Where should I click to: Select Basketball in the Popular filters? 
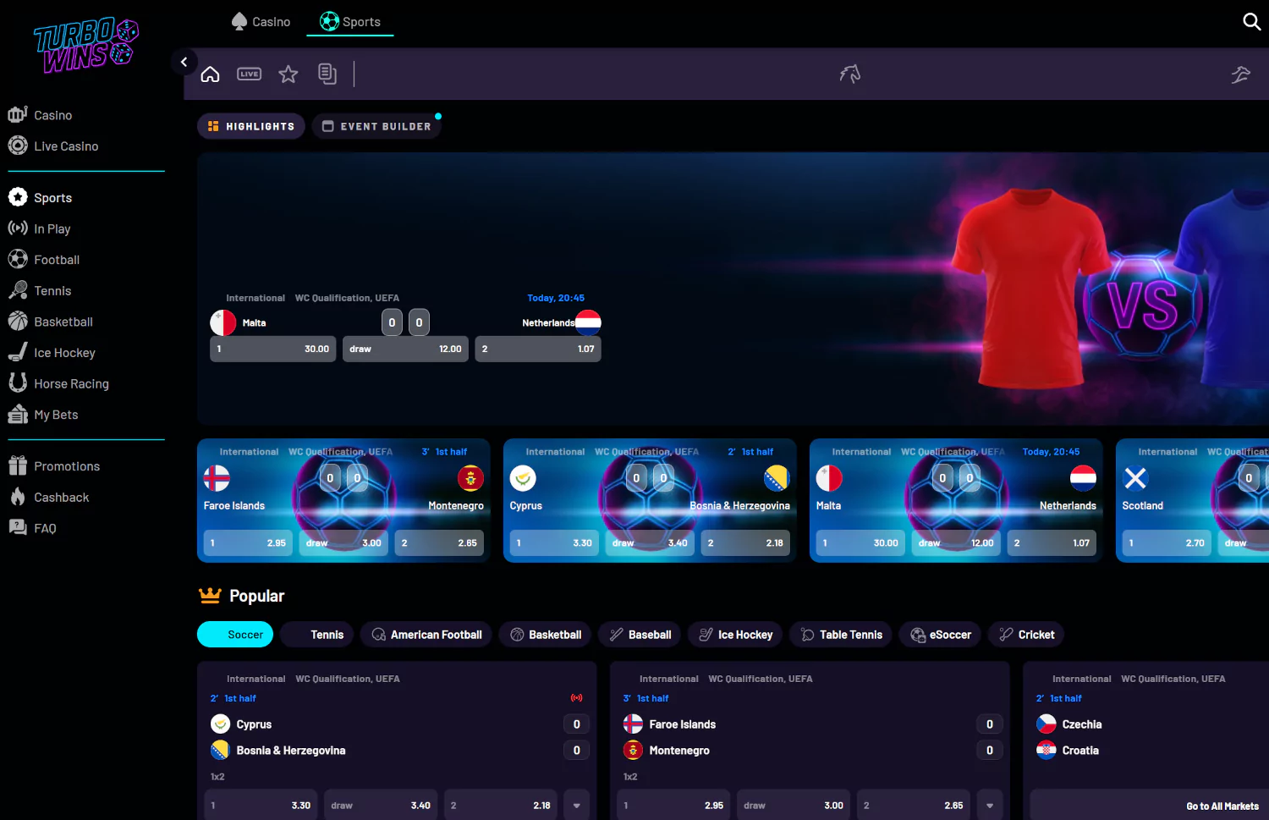click(545, 635)
